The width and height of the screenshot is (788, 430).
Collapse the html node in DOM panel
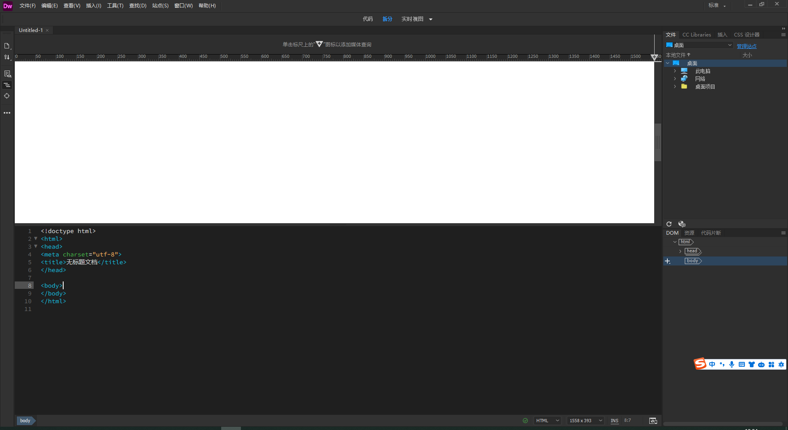coord(675,242)
